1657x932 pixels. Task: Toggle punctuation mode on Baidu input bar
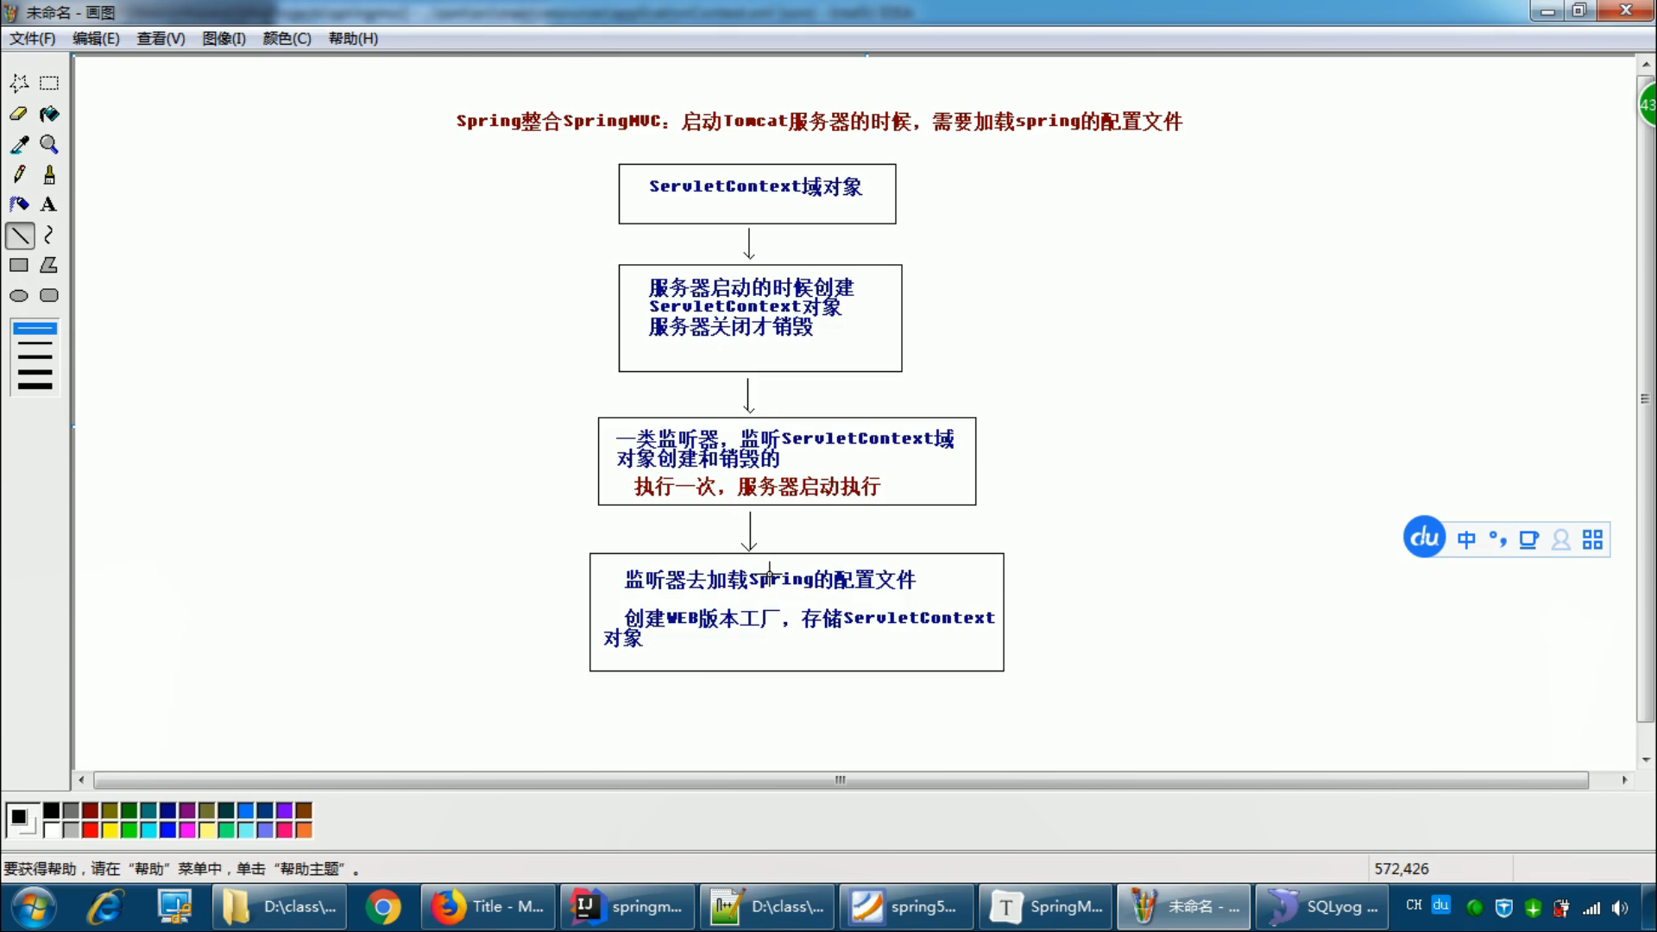pyautogui.click(x=1499, y=539)
